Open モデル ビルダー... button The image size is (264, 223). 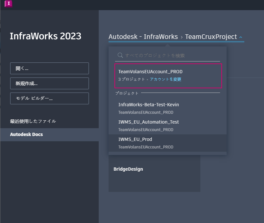click(x=50, y=98)
